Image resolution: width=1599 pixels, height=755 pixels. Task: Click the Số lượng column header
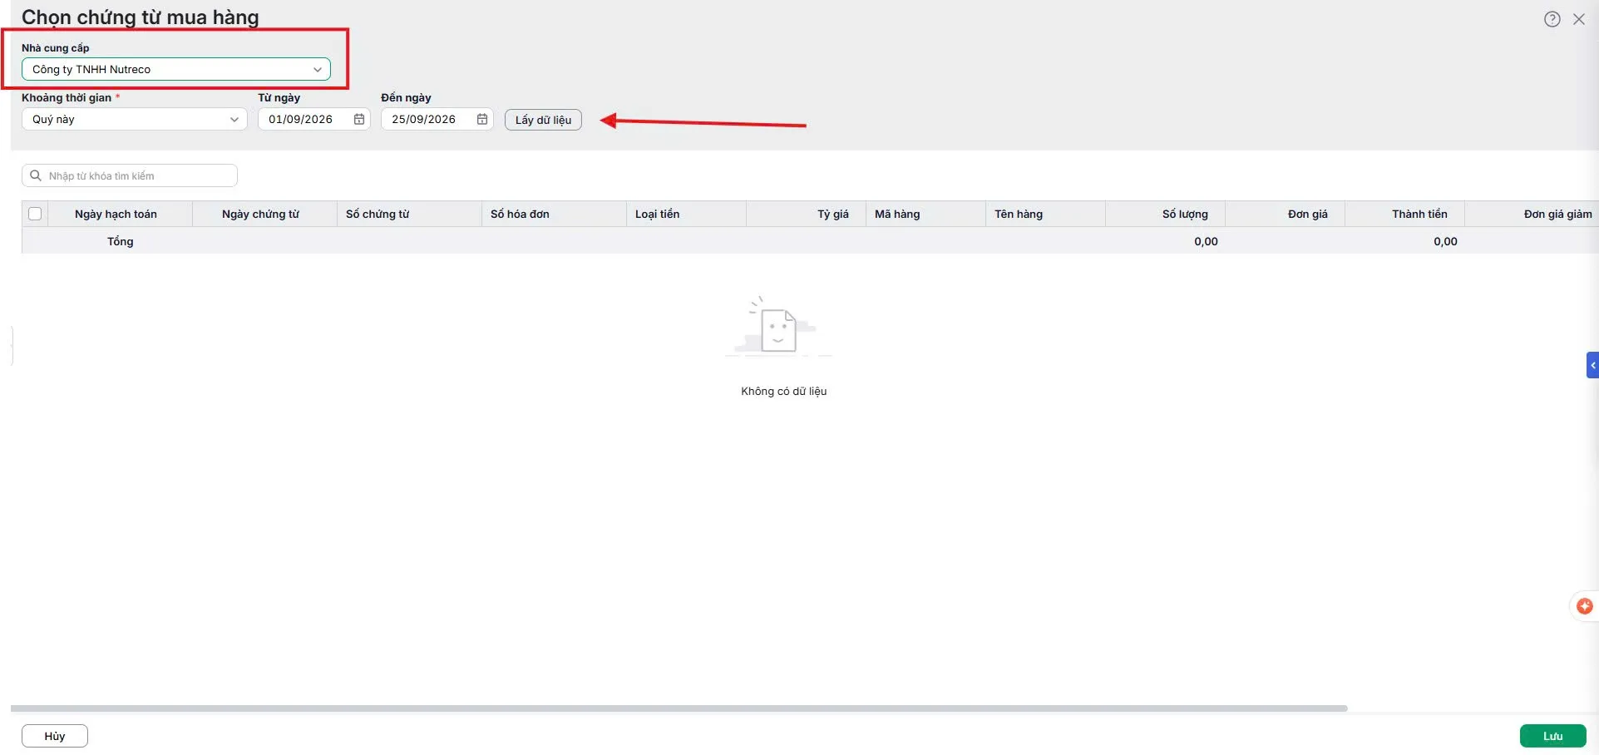click(1165, 214)
